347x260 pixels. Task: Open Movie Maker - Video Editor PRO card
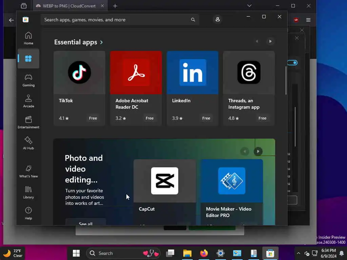point(232,192)
